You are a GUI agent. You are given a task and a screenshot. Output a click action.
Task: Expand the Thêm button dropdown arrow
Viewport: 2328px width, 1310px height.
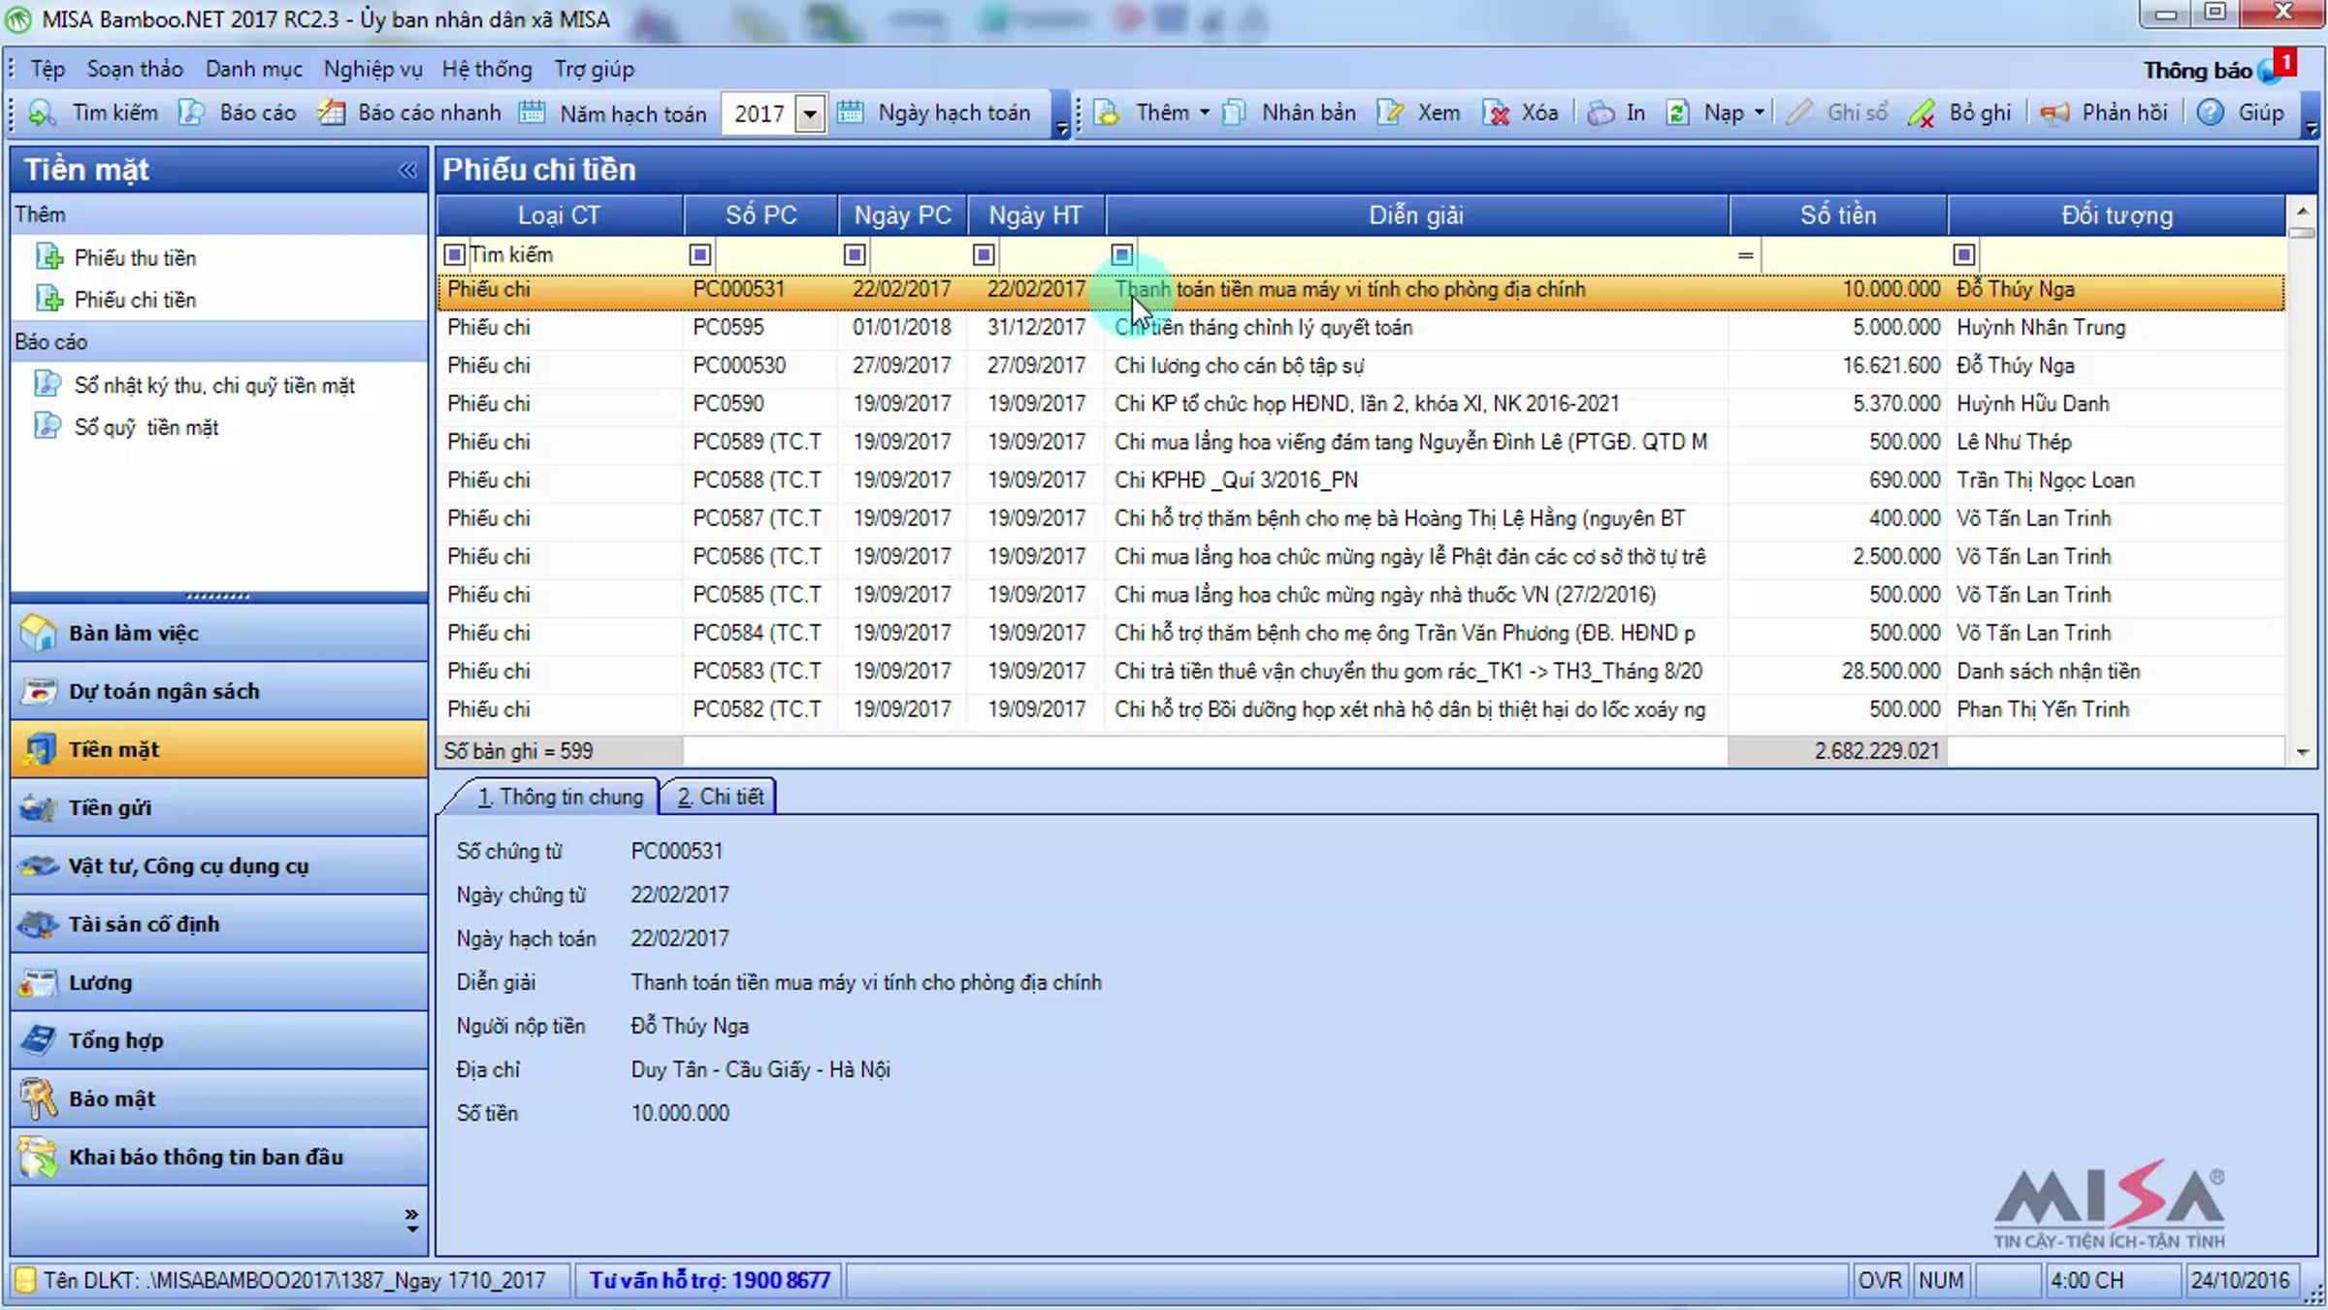[1205, 113]
